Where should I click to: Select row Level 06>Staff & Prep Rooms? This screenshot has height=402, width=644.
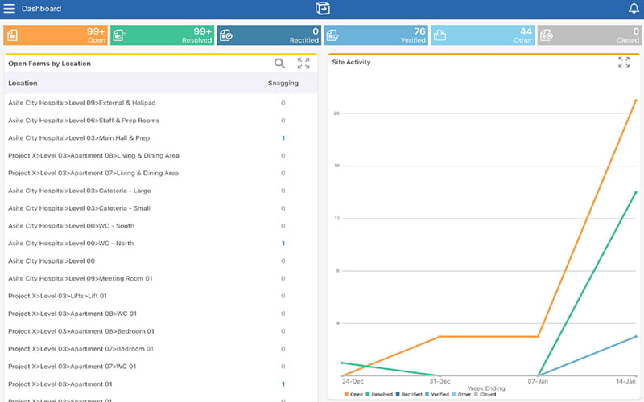point(160,121)
